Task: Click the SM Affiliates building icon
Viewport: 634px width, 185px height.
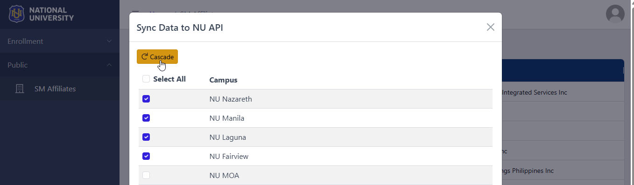Action: [20, 89]
